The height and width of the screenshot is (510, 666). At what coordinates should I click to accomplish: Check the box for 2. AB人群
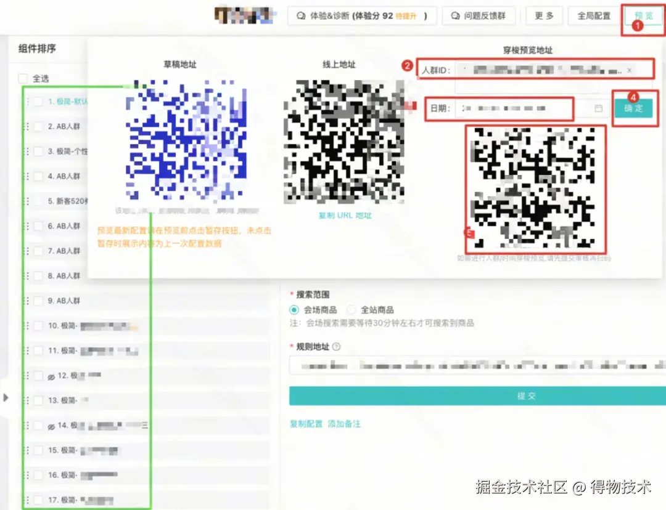[38, 126]
